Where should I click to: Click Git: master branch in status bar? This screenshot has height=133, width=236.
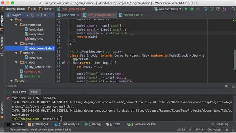click(215, 130)
